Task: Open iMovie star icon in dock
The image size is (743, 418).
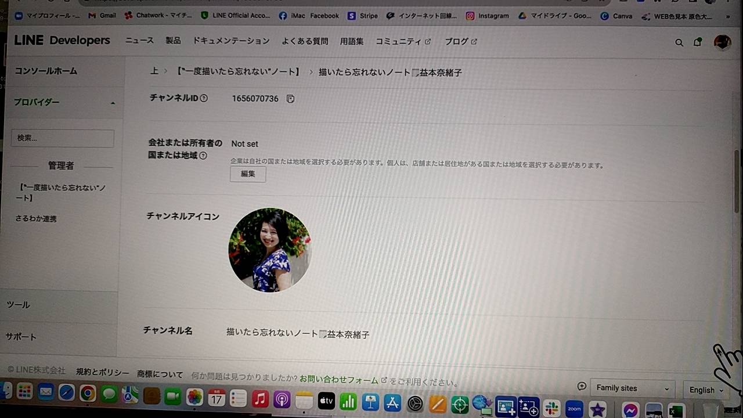Action: (x=597, y=409)
